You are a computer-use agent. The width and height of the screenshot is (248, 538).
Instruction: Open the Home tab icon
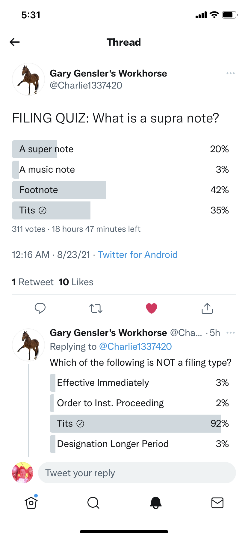tap(31, 503)
